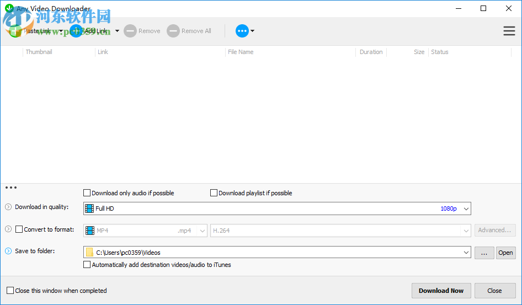The height and width of the screenshot is (305, 522).
Task: Expand the Convert to format section arrow
Action: pyautogui.click(x=8, y=229)
